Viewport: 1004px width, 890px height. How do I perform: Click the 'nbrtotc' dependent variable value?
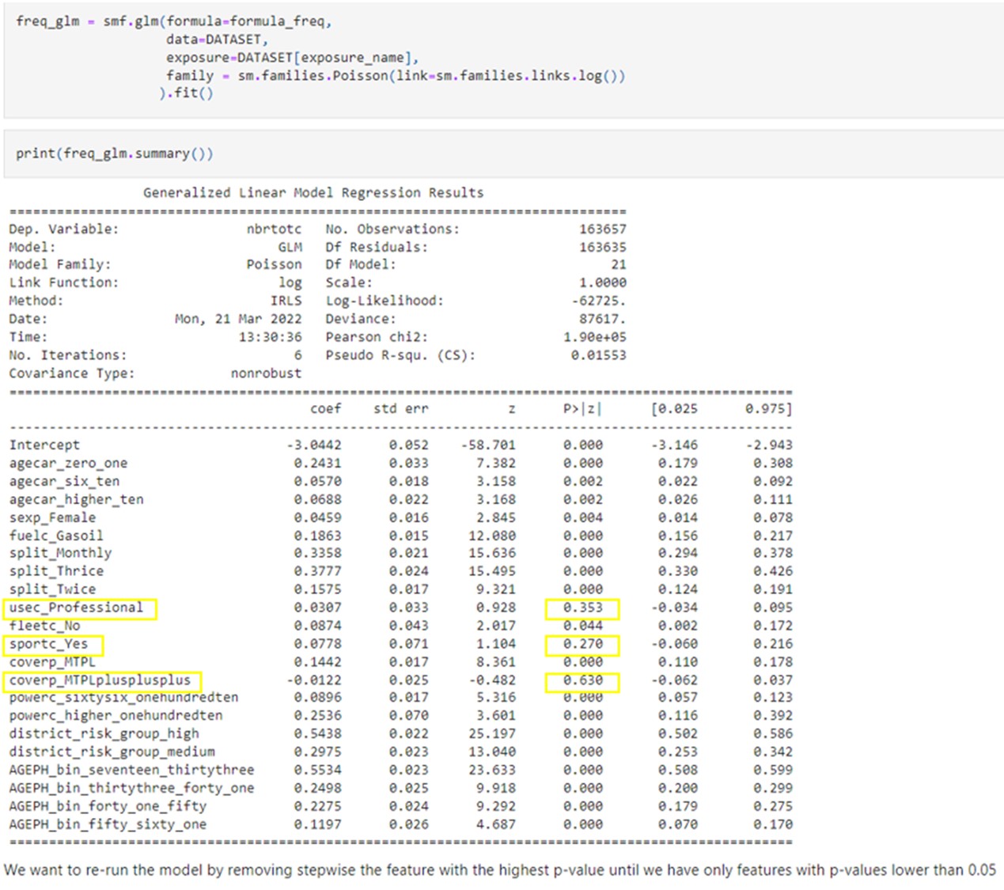point(274,229)
